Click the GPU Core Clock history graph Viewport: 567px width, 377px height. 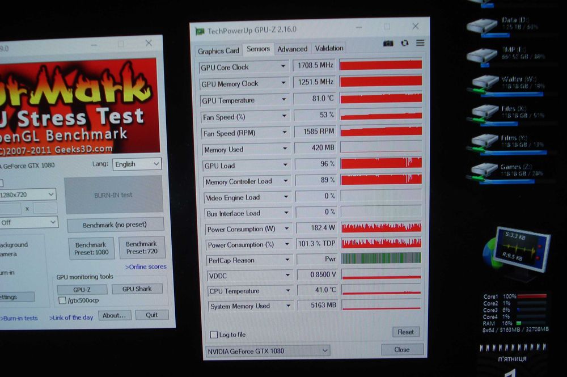coord(381,65)
